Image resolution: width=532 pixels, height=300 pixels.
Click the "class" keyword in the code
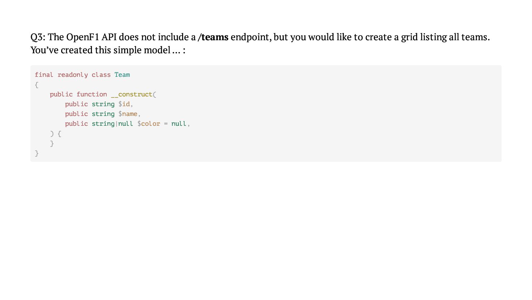pos(101,75)
